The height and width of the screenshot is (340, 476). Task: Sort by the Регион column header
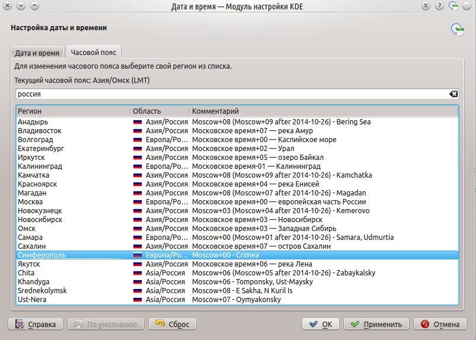[73, 111]
